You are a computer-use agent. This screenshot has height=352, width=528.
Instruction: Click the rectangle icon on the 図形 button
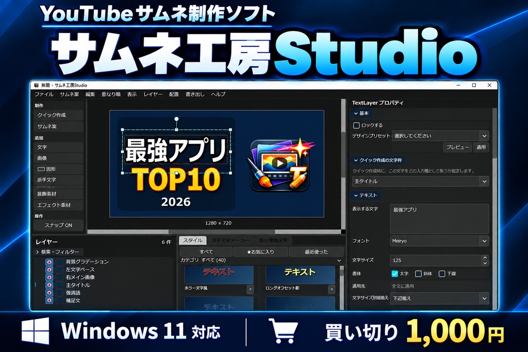41,169
